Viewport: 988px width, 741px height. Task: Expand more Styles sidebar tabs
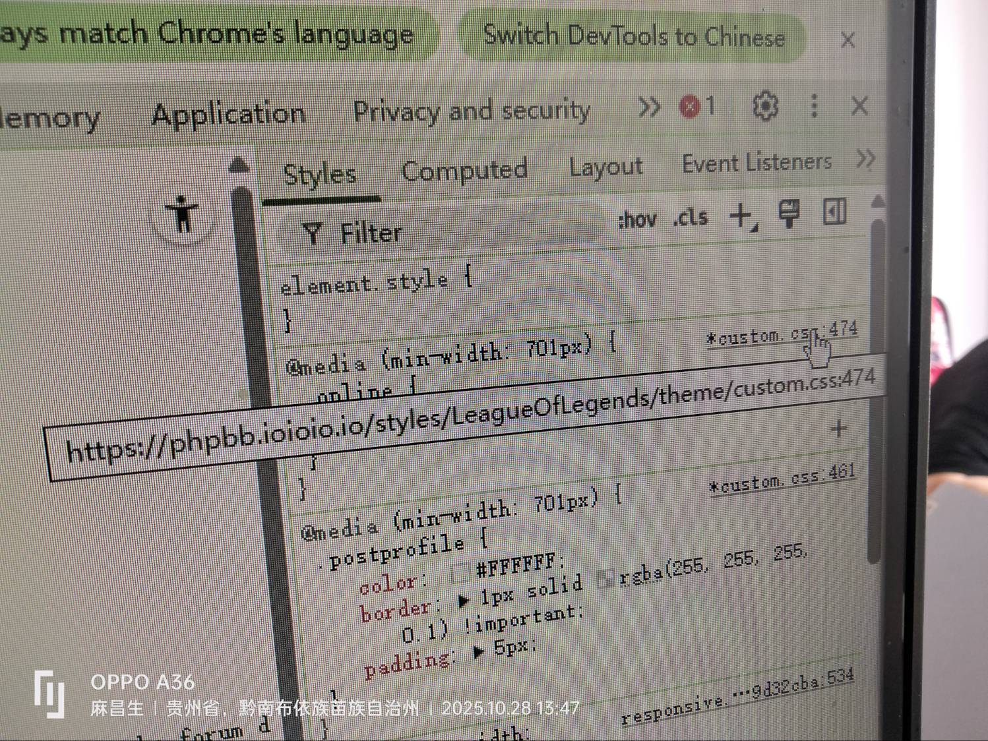[x=865, y=159]
